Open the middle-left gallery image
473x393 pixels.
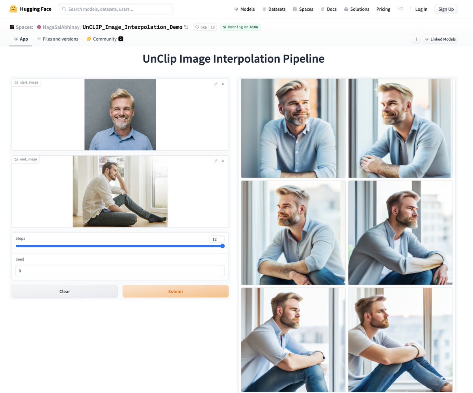[x=293, y=233]
